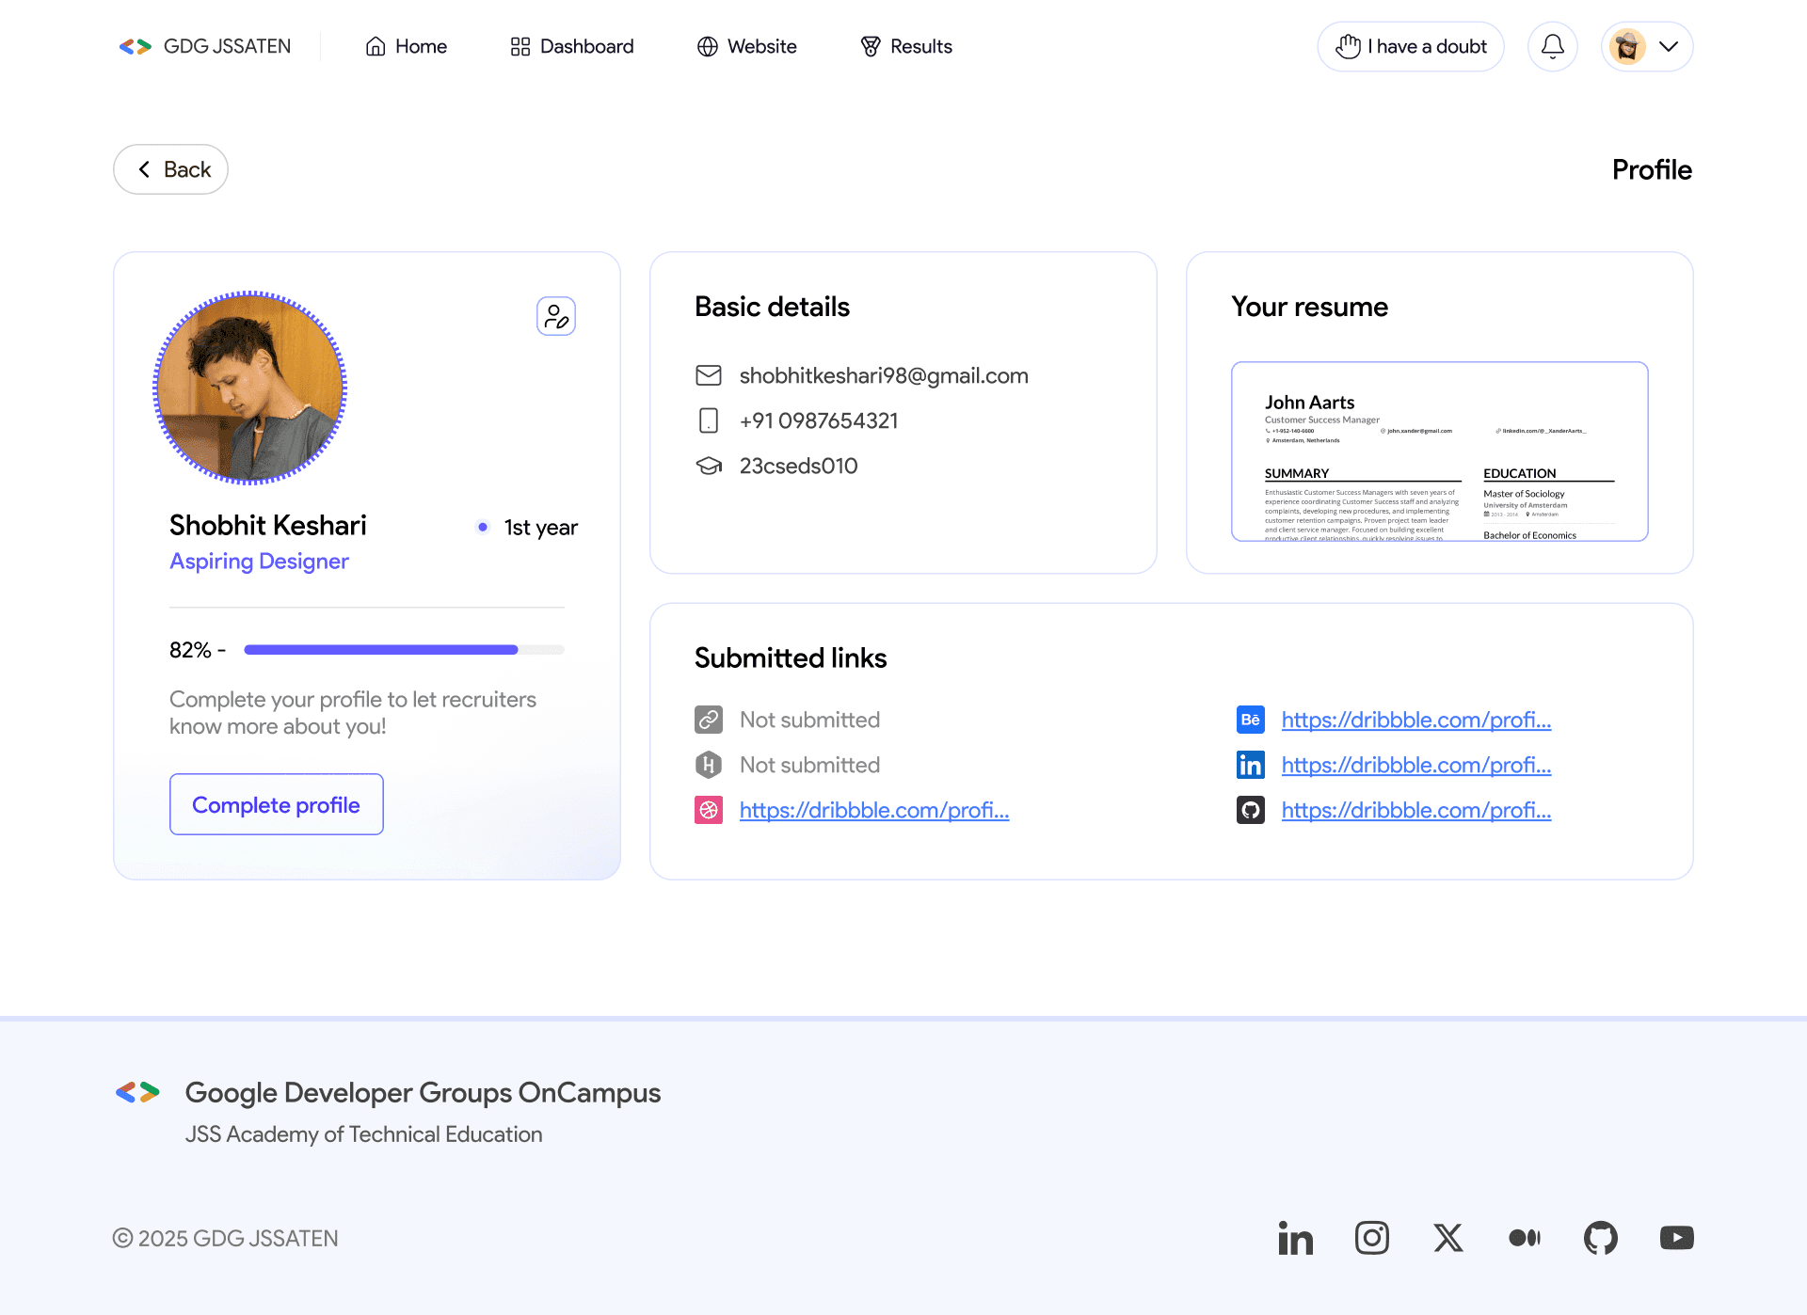Open Dashboard from top navigation
This screenshot has width=1807, height=1315.
tap(571, 46)
